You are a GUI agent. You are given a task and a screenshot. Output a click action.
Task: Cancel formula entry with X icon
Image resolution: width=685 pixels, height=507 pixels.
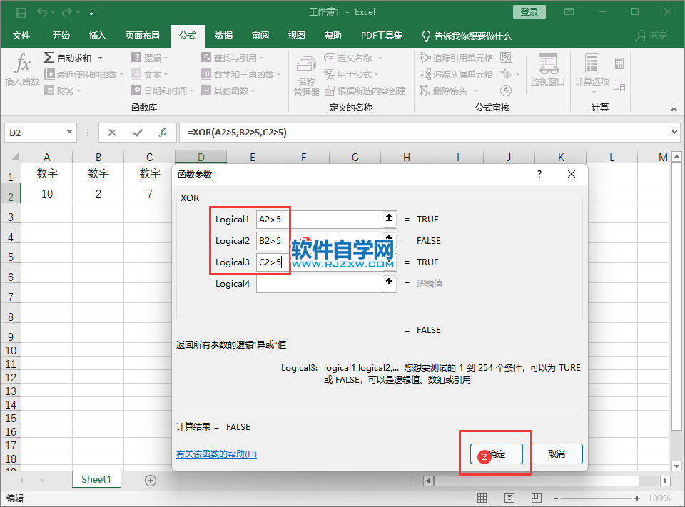[x=112, y=133]
